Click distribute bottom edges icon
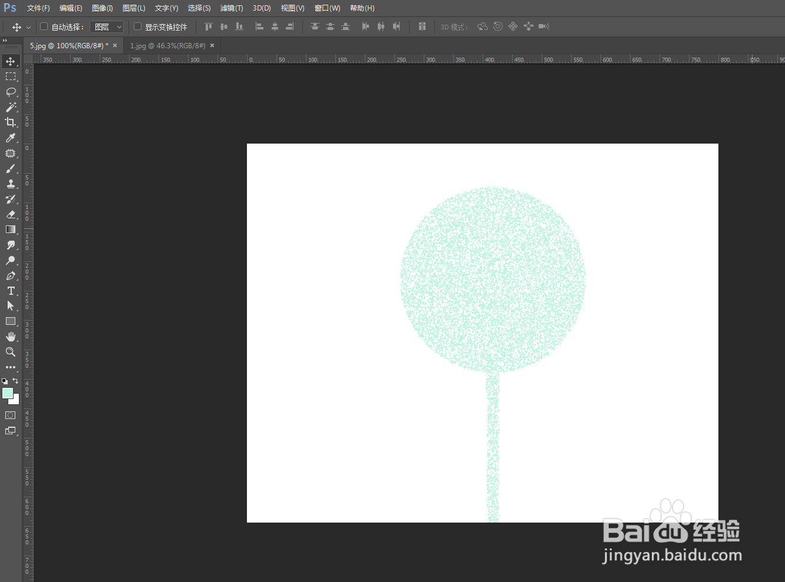This screenshot has width=785, height=582. click(x=346, y=26)
